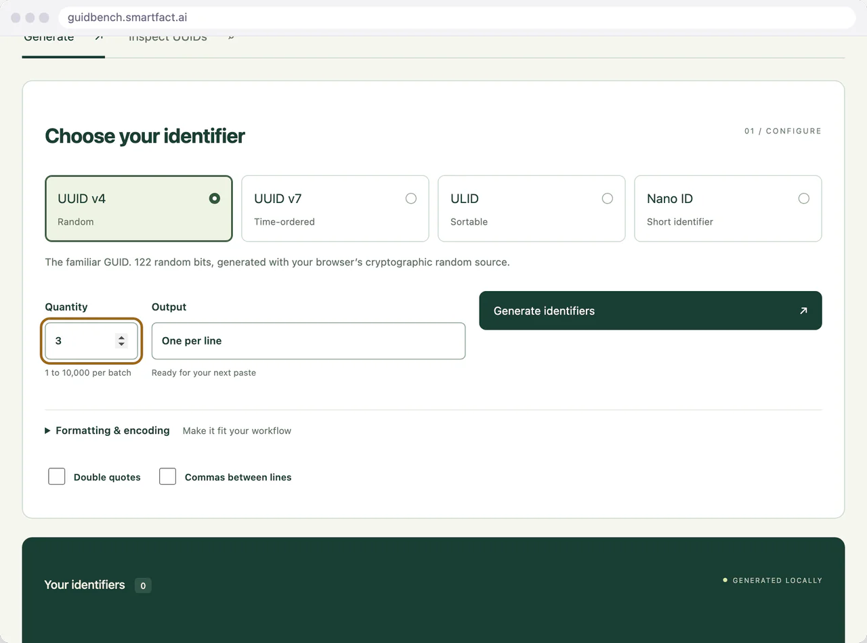Click the red window close dot

tap(16, 18)
